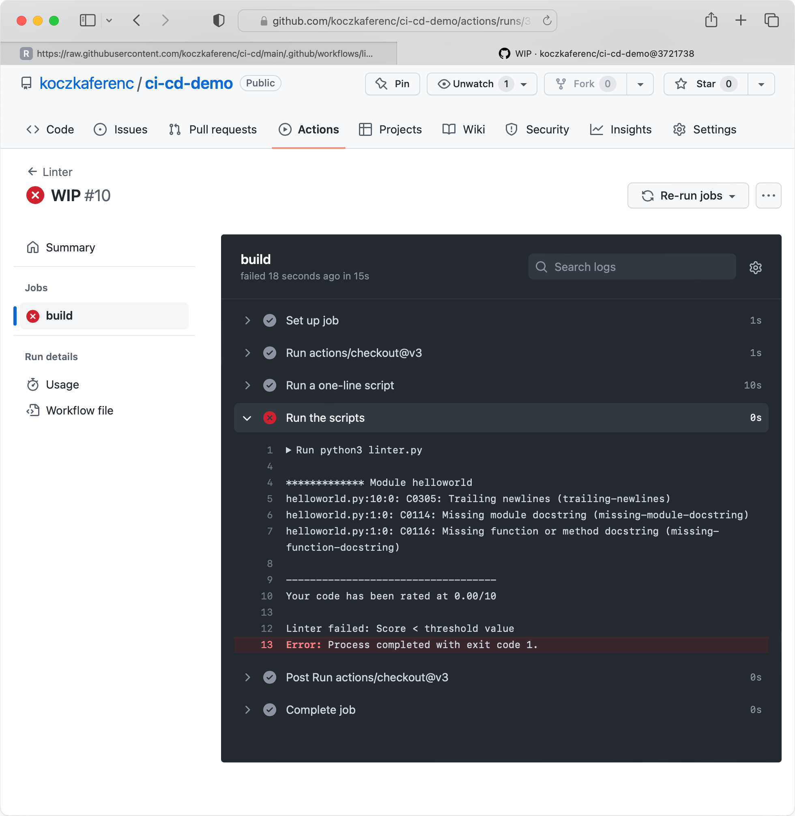
Task: Open the Re-run jobs dropdown
Action: [688, 195]
